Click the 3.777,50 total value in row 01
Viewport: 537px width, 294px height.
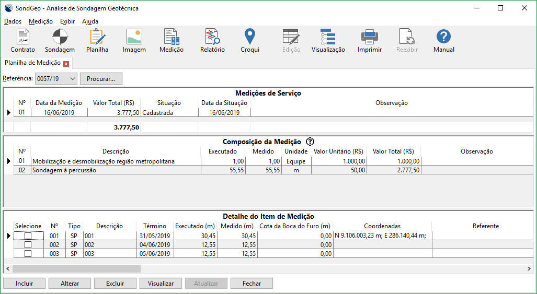(114, 112)
